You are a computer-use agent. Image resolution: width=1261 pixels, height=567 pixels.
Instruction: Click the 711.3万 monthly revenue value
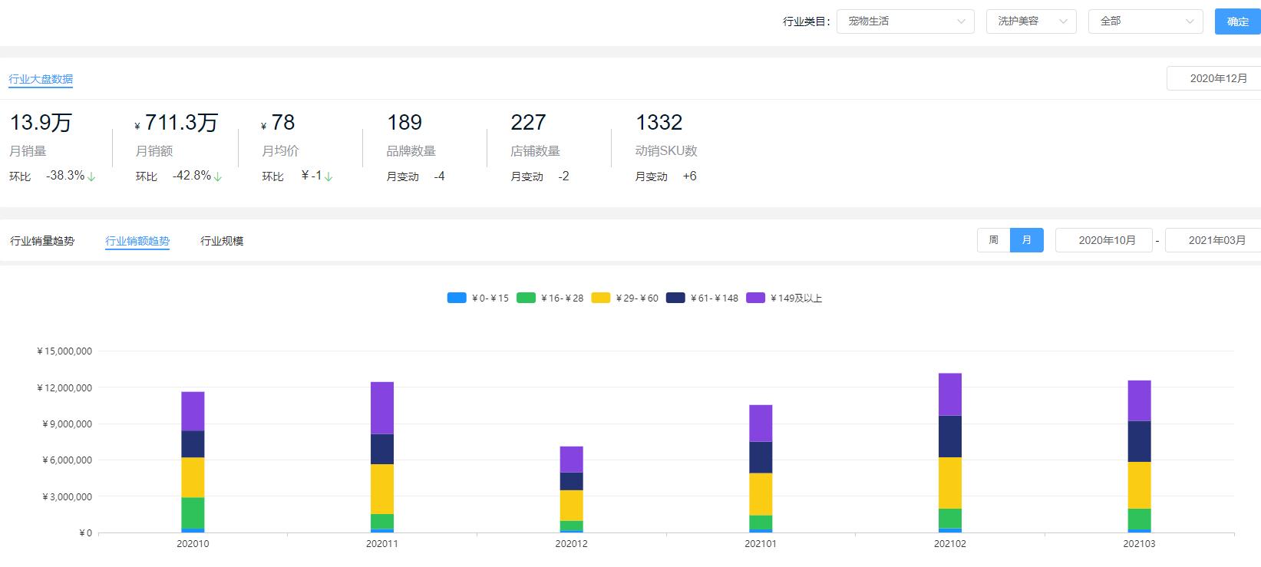pyautogui.click(x=181, y=123)
